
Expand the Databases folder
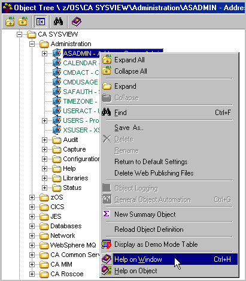[32, 226]
